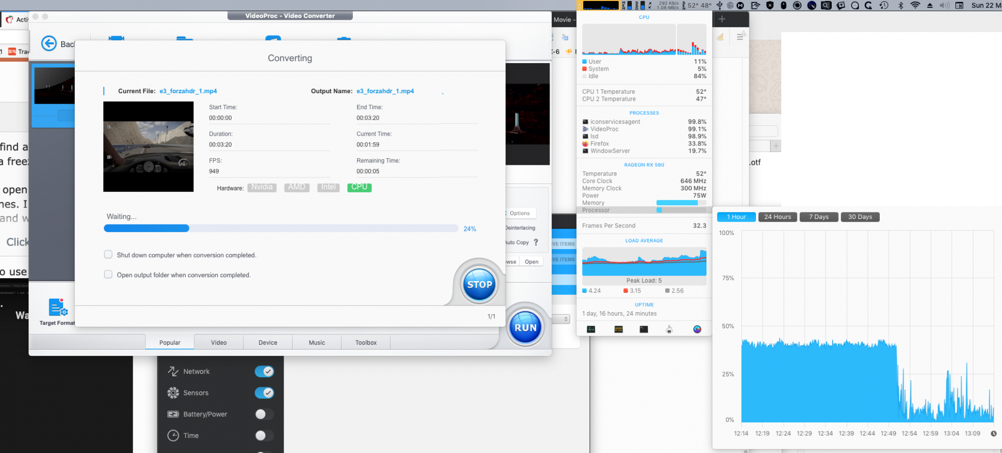This screenshot has height=453, width=1002.
Task: Click the GPU Processor usage bar
Action: coord(681,210)
